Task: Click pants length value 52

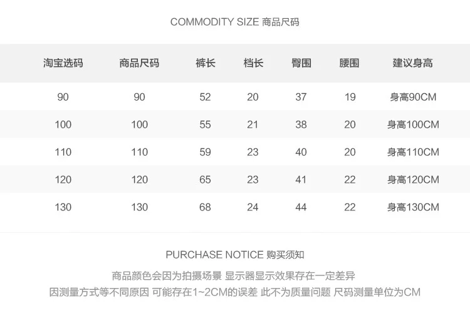Action: 205,97
